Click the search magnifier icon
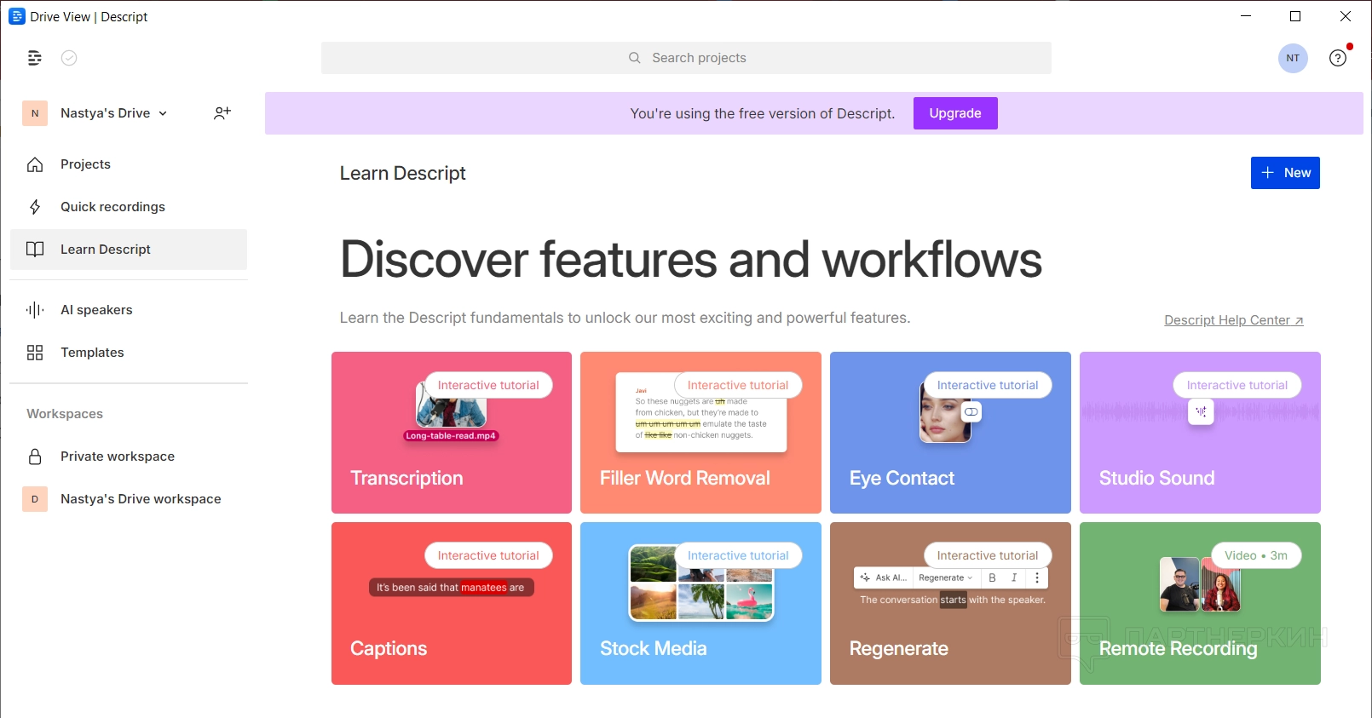Image resolution: width=1372 pixels, height=718 pixels. [635, 58]
